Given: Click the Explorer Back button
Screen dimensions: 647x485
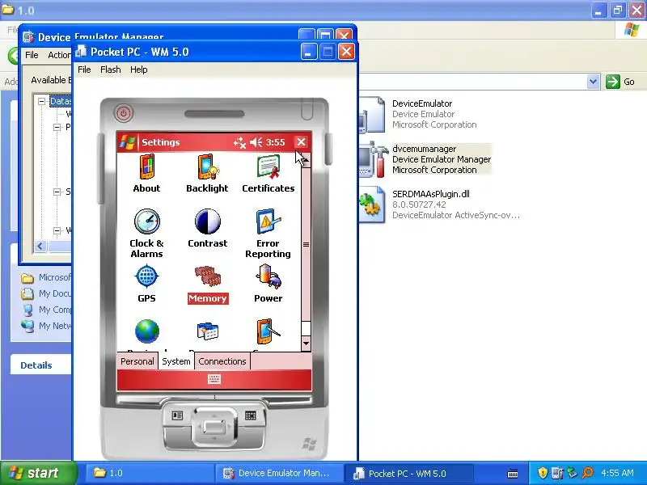Looking at the screenshot, I should click(14, 55).
